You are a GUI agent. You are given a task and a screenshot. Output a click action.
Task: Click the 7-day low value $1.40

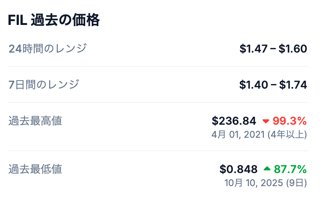click(x=253, y=85)
